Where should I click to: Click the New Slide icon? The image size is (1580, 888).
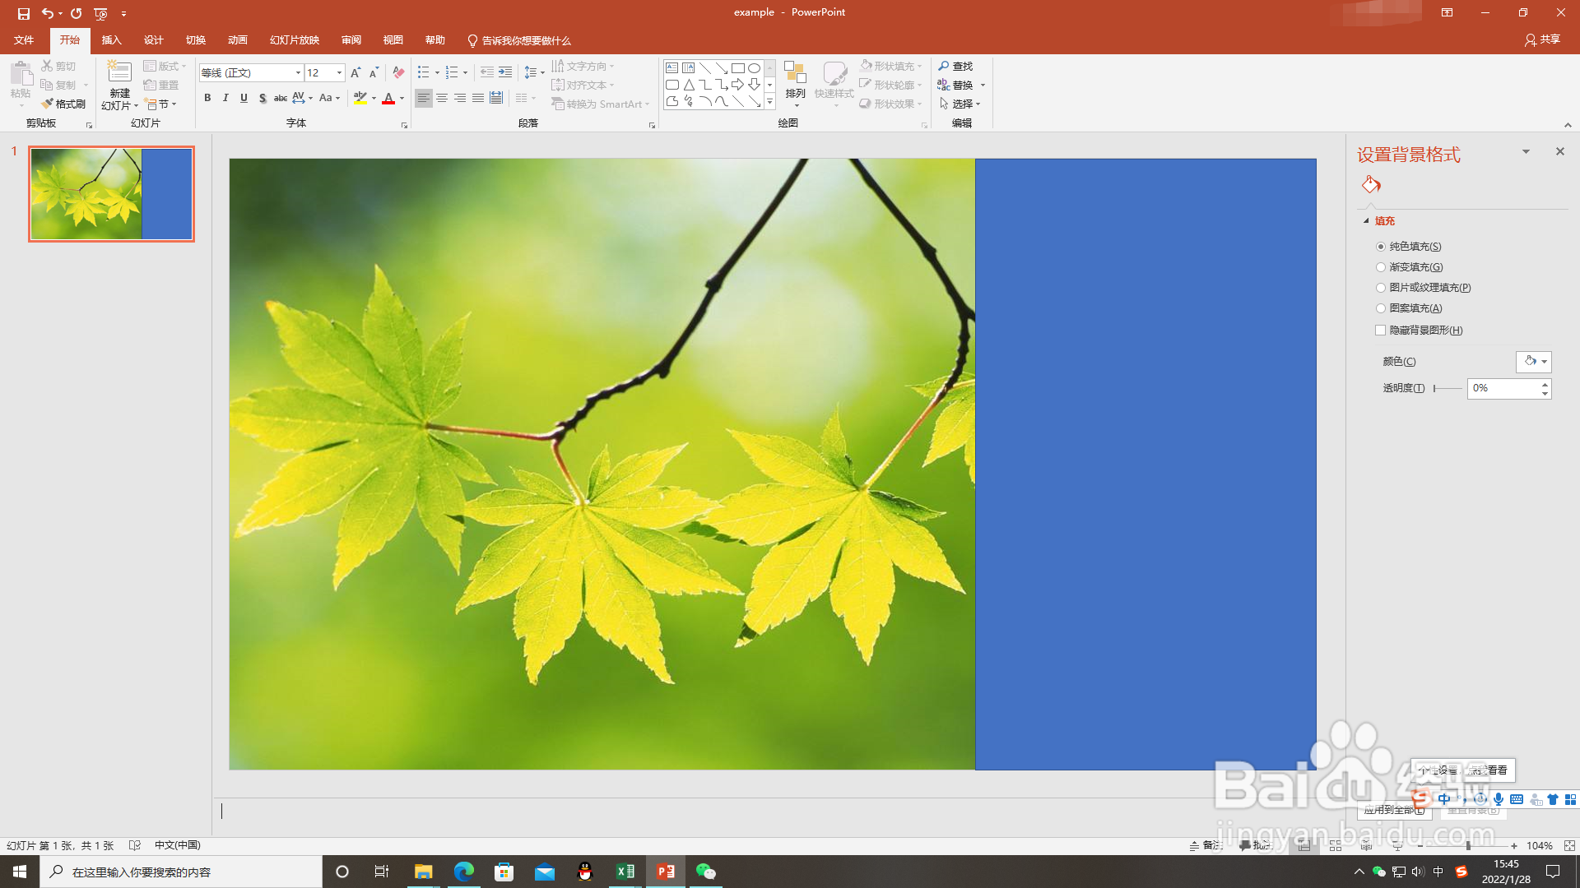(x=119, y=73)
